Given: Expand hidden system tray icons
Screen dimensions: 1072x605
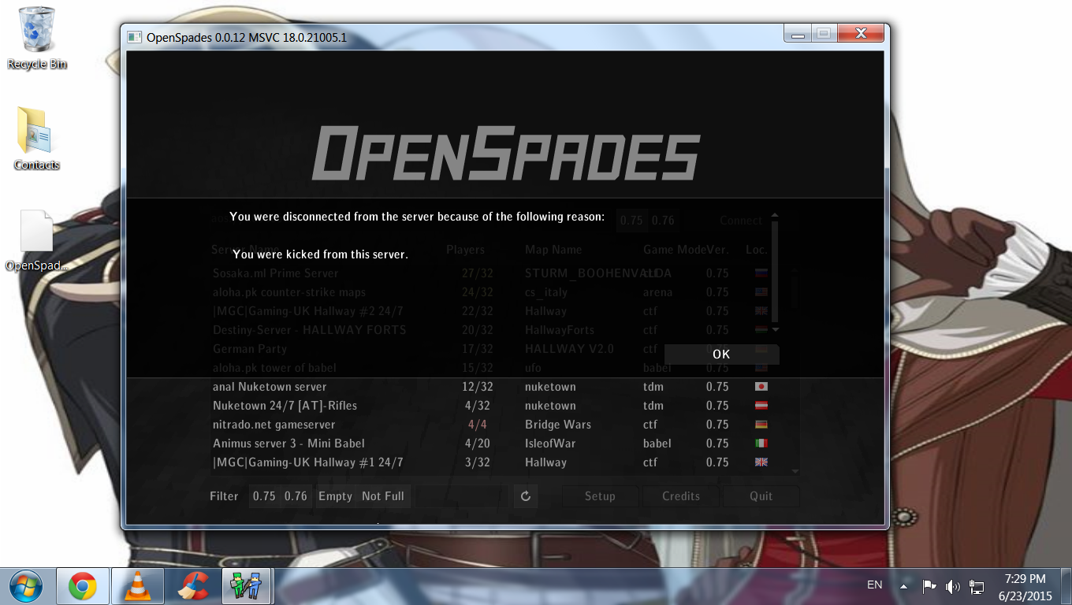Looking at the screenshot, I should point(903,585).
